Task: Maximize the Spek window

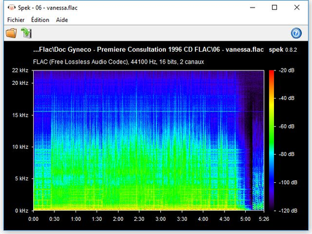Action: [x=275, y=7]
